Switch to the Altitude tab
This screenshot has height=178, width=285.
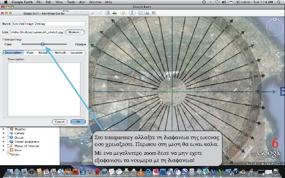coord(44,53)
